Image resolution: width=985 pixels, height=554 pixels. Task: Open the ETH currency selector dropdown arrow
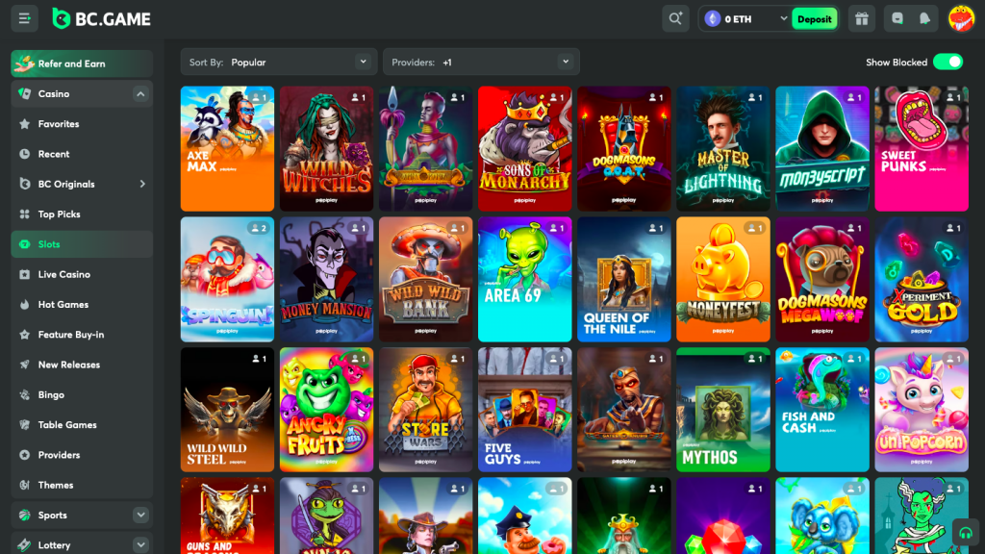point(783,19)
